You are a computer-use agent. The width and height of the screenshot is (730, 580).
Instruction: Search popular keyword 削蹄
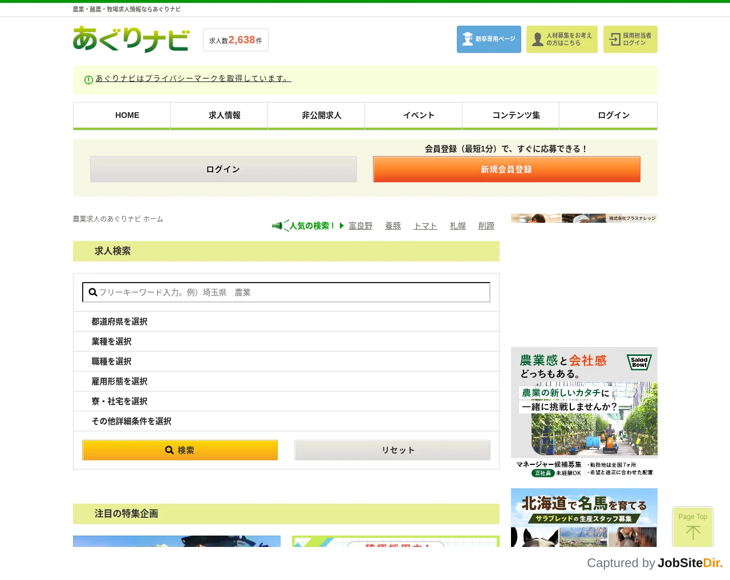coord(486,226)
